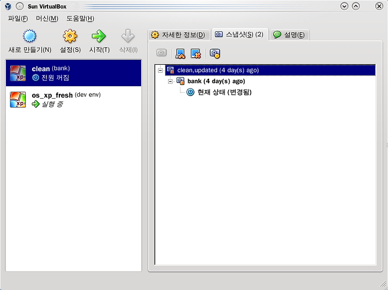Click the power icon of 현재 상태 row
The width and height of the screenshot is (388, 290).
pyautogui.click(x=190, y=92)
